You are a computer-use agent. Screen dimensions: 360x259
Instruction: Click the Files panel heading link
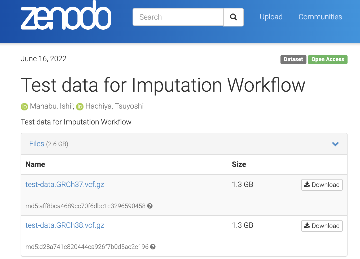click(37, 144)
